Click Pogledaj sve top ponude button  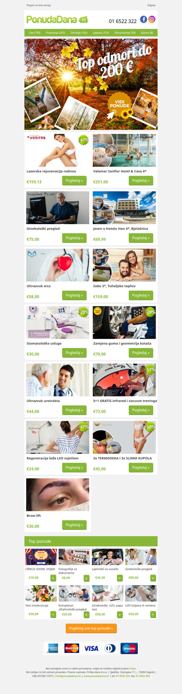pyautogui.click(x=91, y=628)
